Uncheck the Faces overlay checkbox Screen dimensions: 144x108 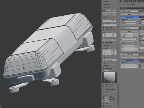[x=103, y=97]
